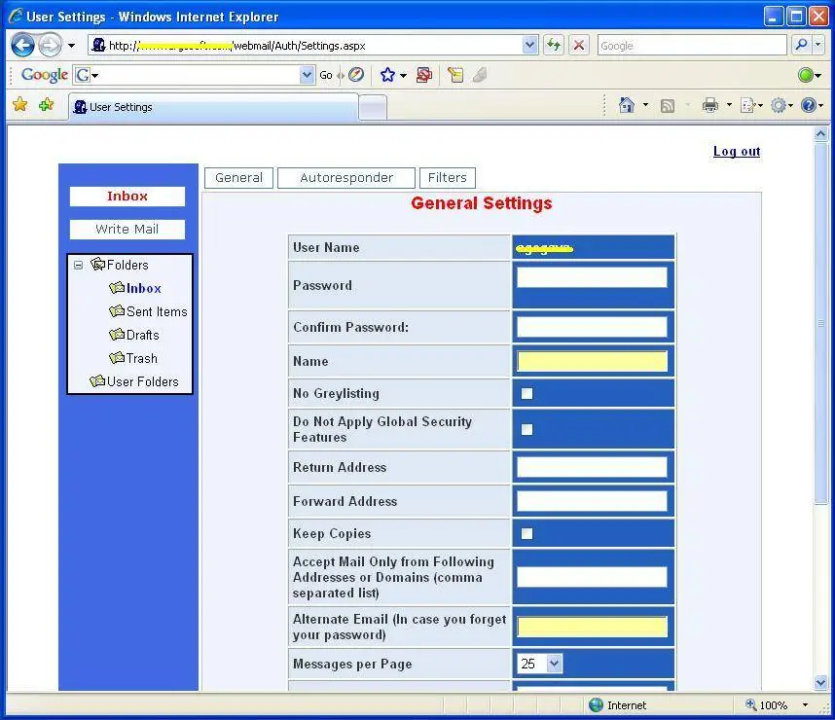Click the browser Back arrow button
Viewport: 835px width, 720px height.
pos(22,46)
